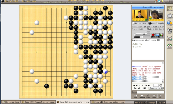Switch to Room 186 Comment relay tab
Screen dimensions: 173x104
click(x=38, y=102)
